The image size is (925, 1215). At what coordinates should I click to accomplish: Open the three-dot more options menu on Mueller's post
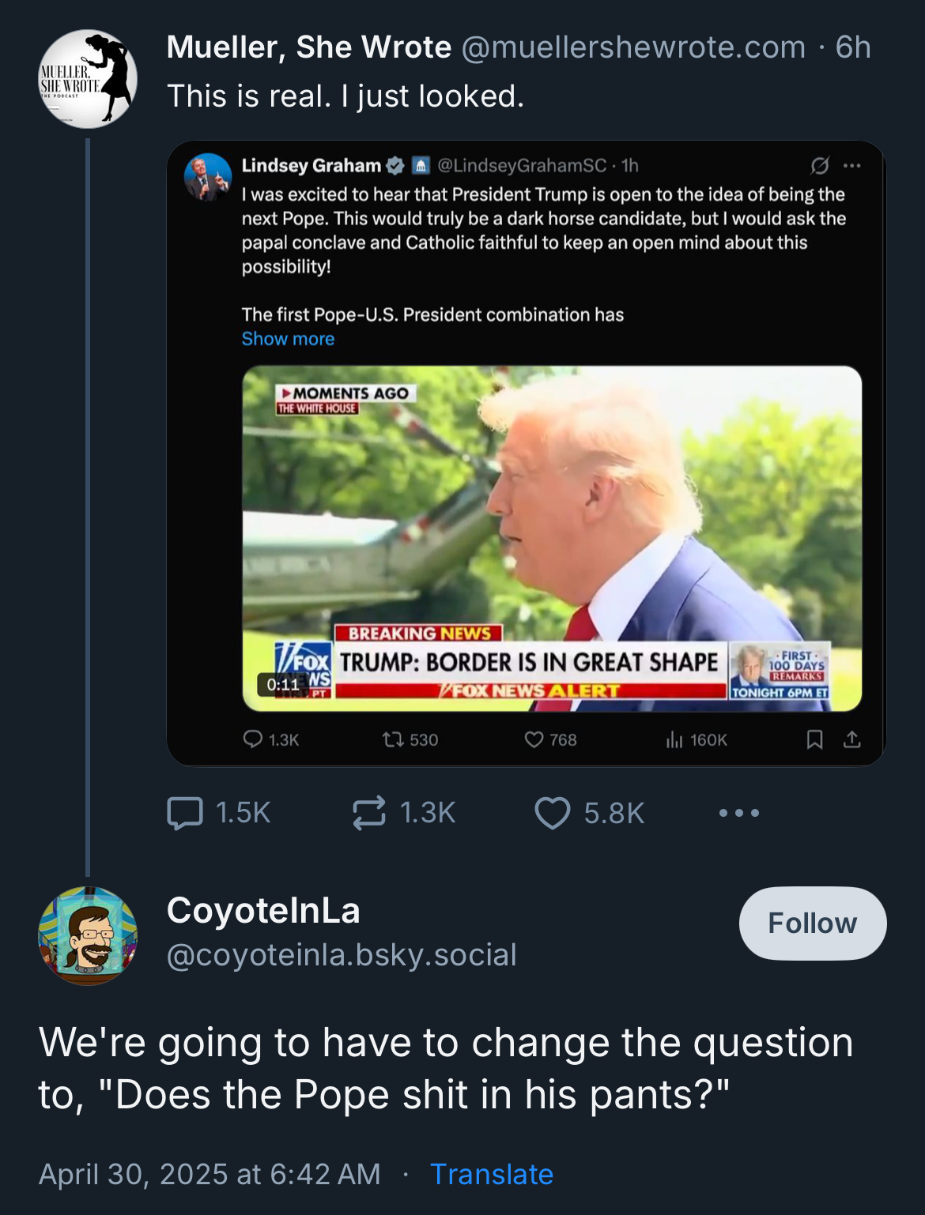pos(739,813)
